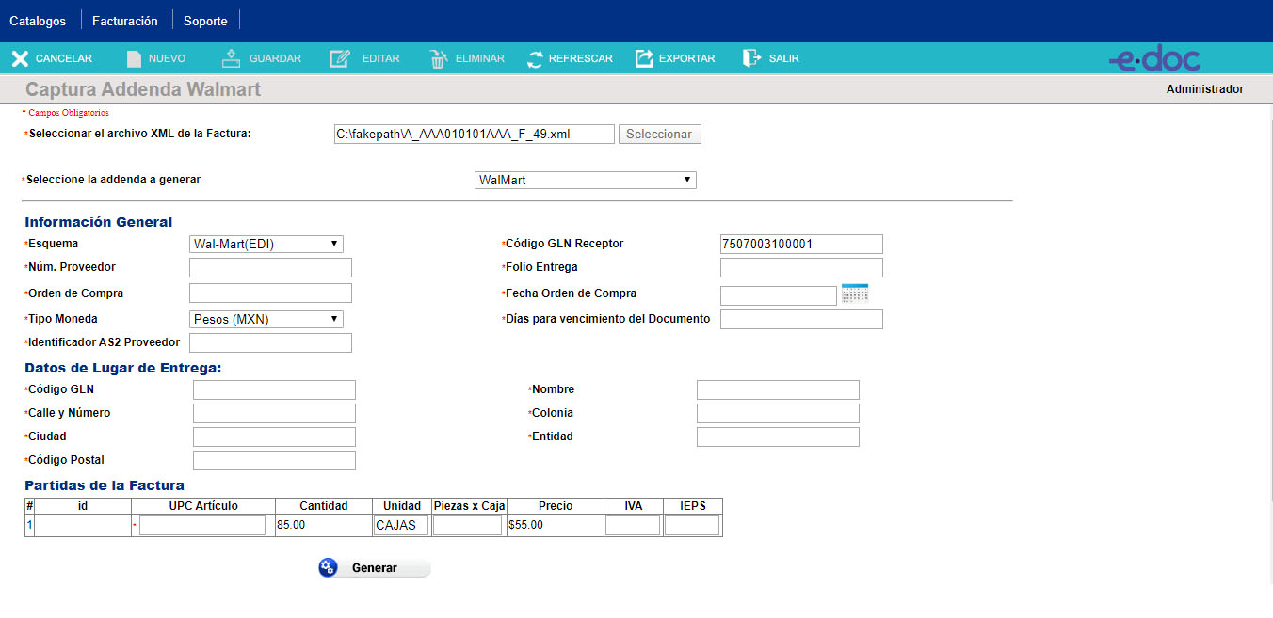Select the SALIR toolbar label

point(783,59)
